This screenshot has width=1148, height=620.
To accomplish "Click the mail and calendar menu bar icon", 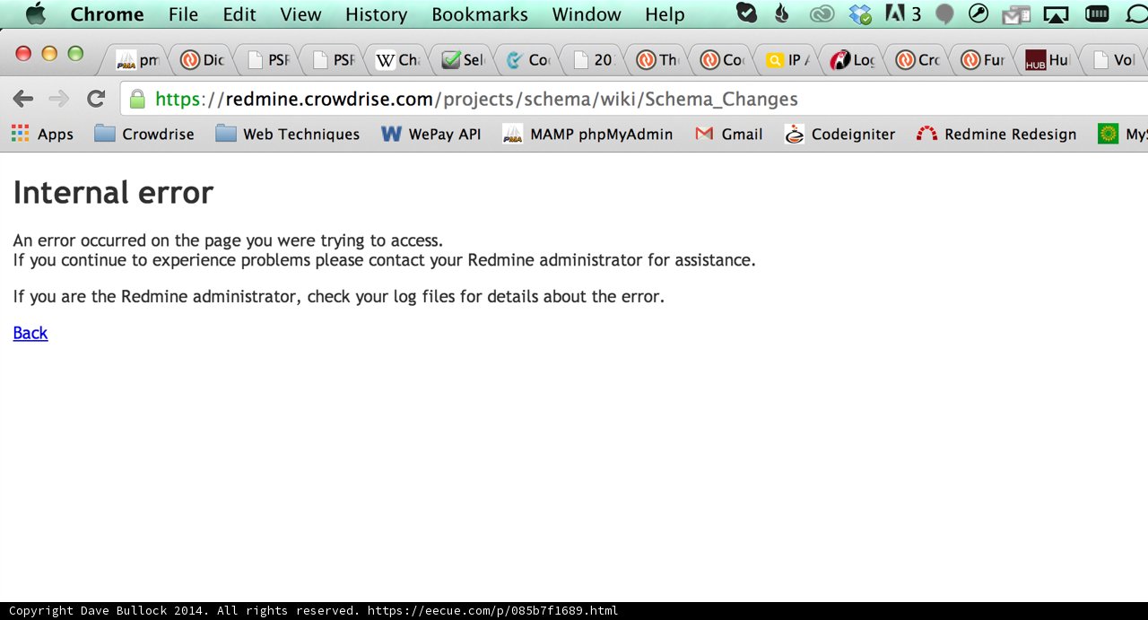I will click(x=1016, y=15).
